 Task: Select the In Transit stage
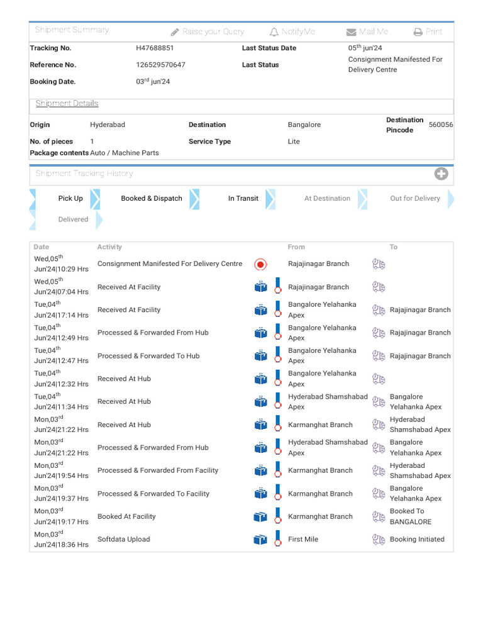[x=243, y=199]
